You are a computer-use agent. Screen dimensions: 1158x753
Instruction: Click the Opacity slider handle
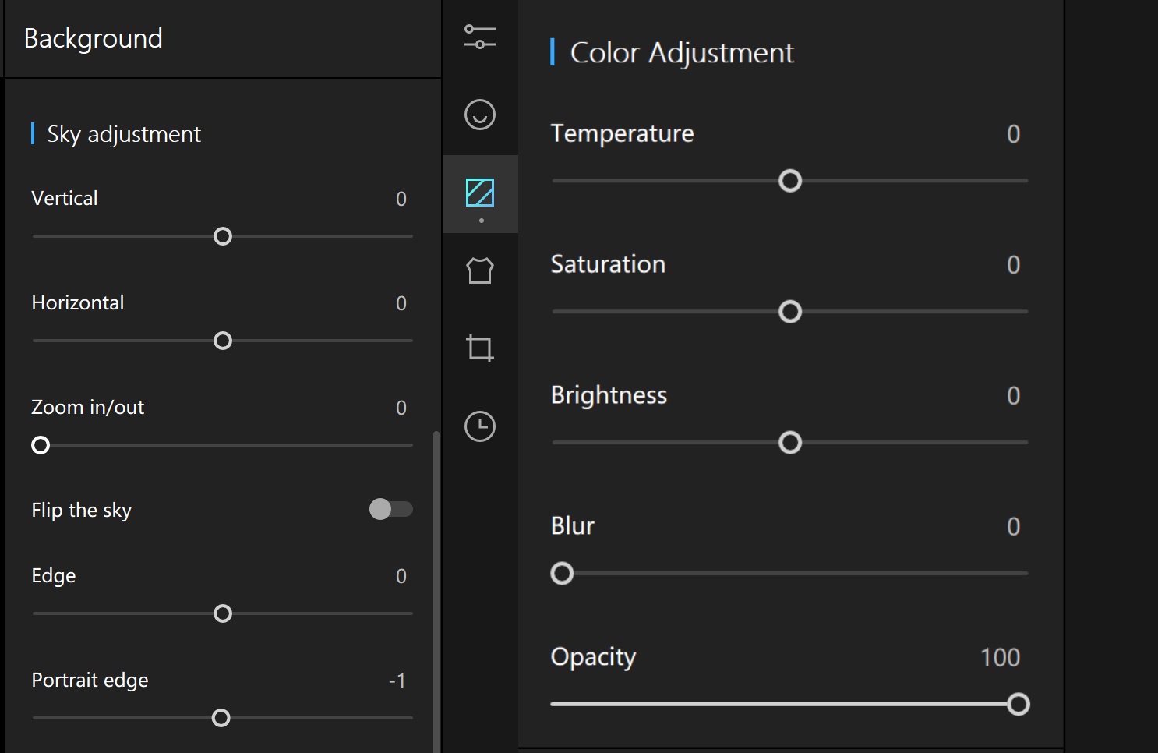tap(1018, 705)
